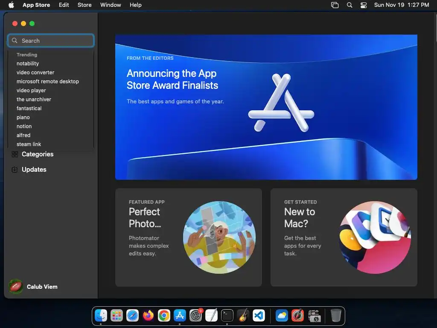
Task: Open Terminal from the Dock
Action: pos(227,316)
